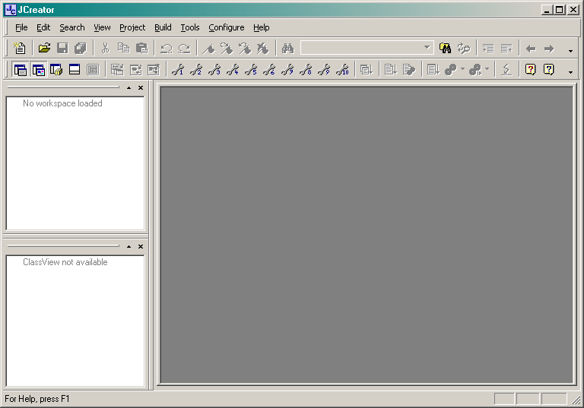Open dropdown arrow beside first run gears icon
The width and height of the screenshot is (584, 408).
(462, 69)
